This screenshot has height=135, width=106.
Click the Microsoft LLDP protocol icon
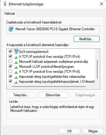click(16, 67)
